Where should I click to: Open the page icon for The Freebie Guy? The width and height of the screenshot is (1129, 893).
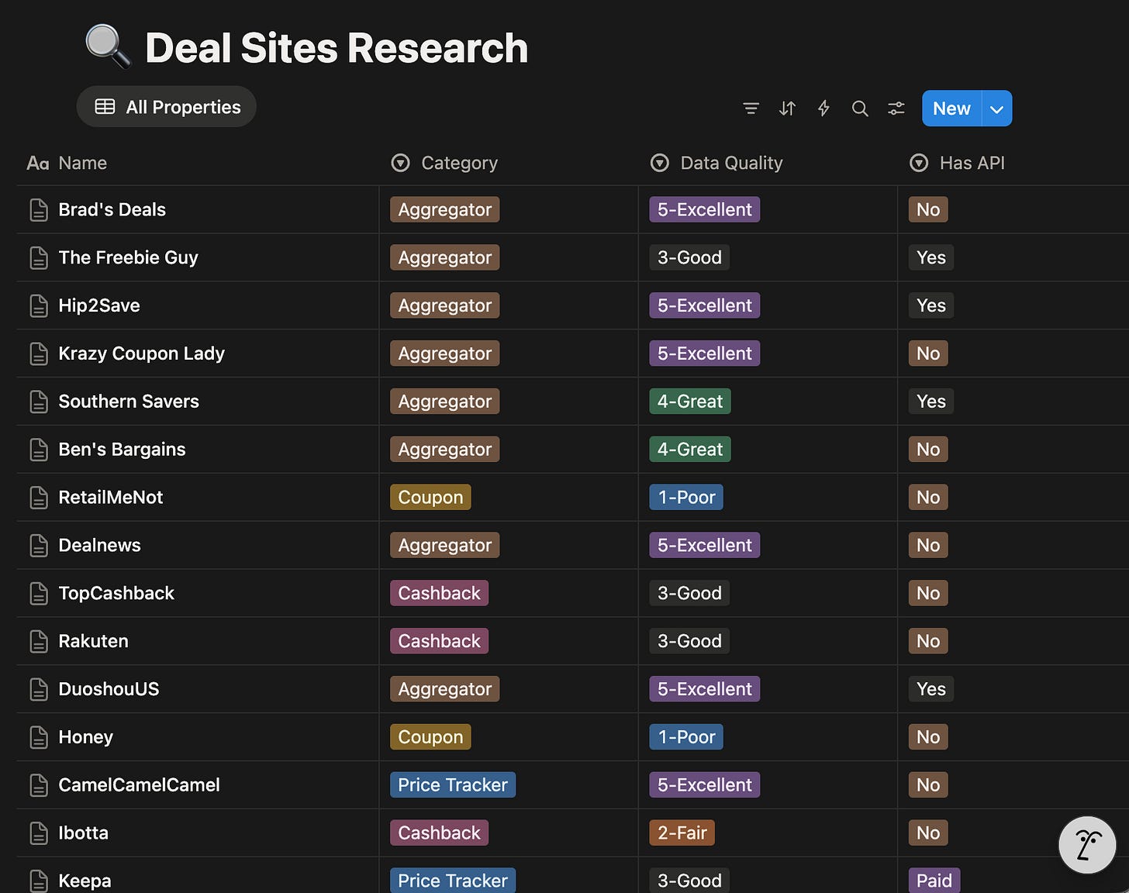coord(39,258)
